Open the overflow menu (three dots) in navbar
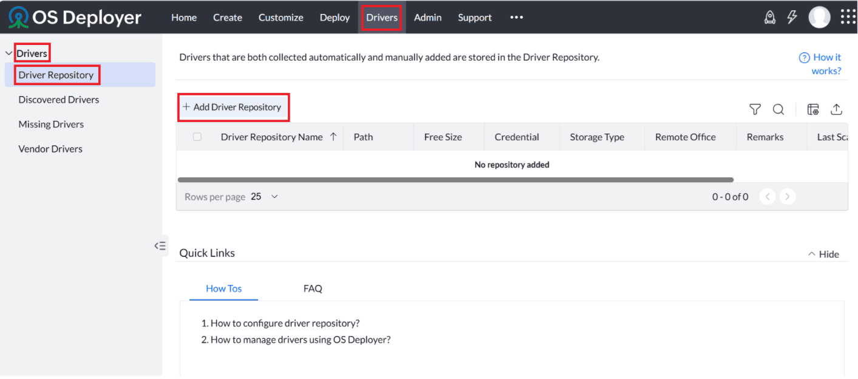 coord(516,18)
